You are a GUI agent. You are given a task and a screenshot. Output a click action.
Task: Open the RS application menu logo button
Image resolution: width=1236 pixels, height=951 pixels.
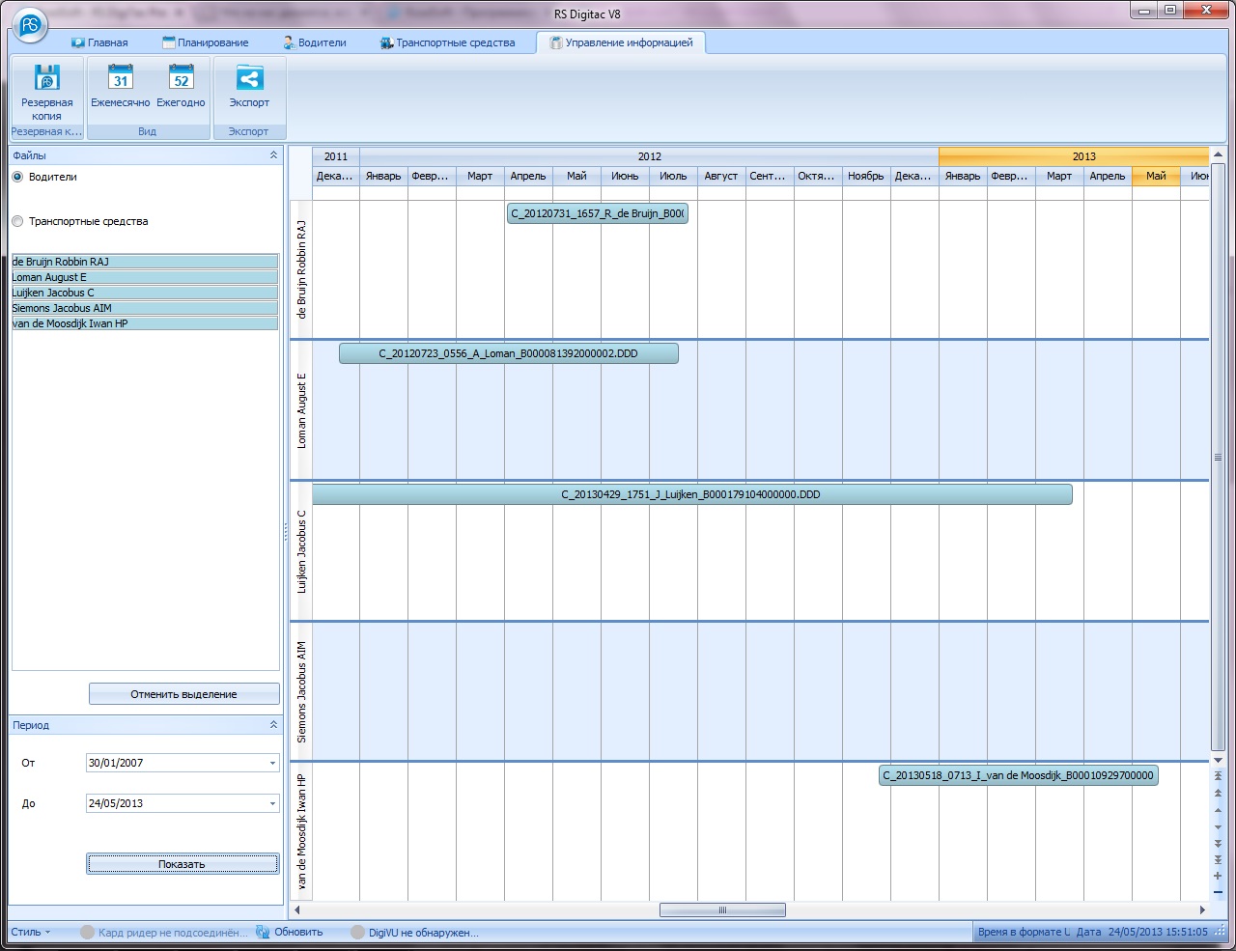(x=30, y=26)
